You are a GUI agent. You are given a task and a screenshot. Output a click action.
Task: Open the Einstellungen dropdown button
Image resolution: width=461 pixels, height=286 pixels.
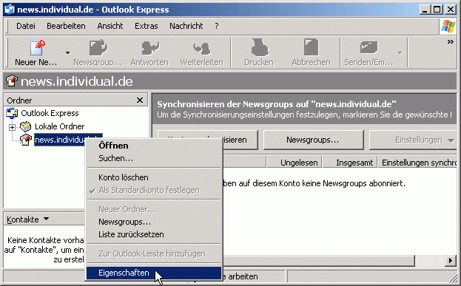click(413, 140)
